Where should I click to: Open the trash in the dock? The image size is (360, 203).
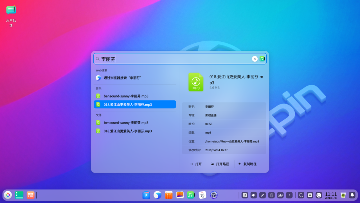point(343,195)
